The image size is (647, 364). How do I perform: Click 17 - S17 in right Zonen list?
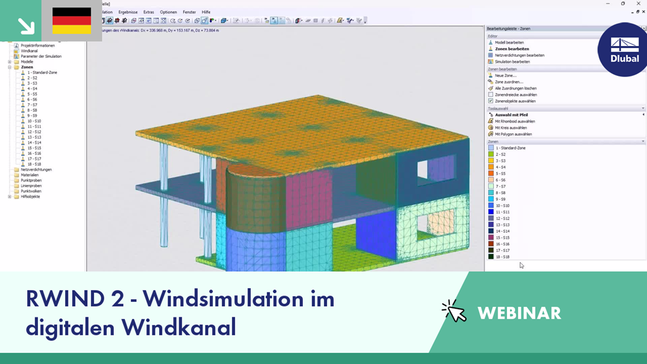(x=503, y=250)
